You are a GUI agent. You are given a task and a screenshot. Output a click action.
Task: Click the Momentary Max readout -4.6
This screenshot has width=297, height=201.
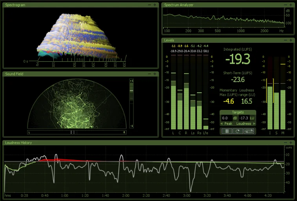(228, 101)
